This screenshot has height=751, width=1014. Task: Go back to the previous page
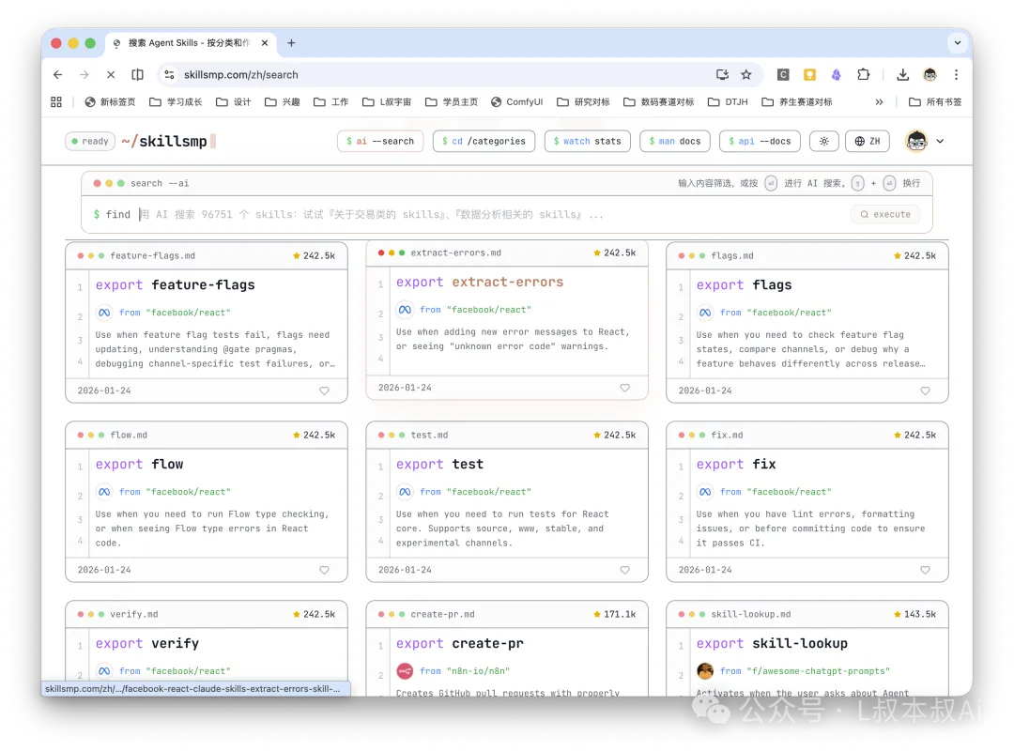click(58, 75)
